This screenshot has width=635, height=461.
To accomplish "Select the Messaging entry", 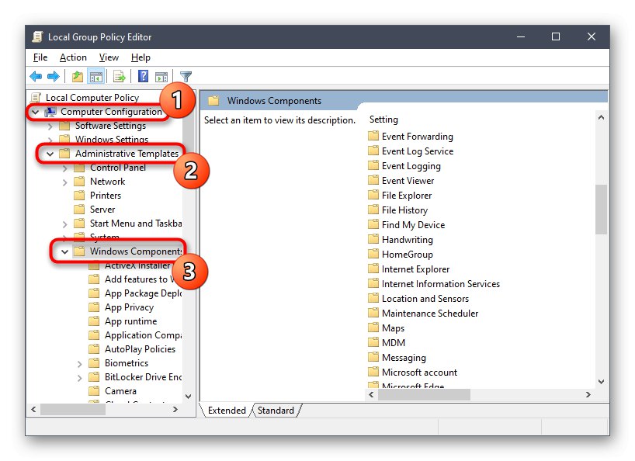I will tap(404, 357).
